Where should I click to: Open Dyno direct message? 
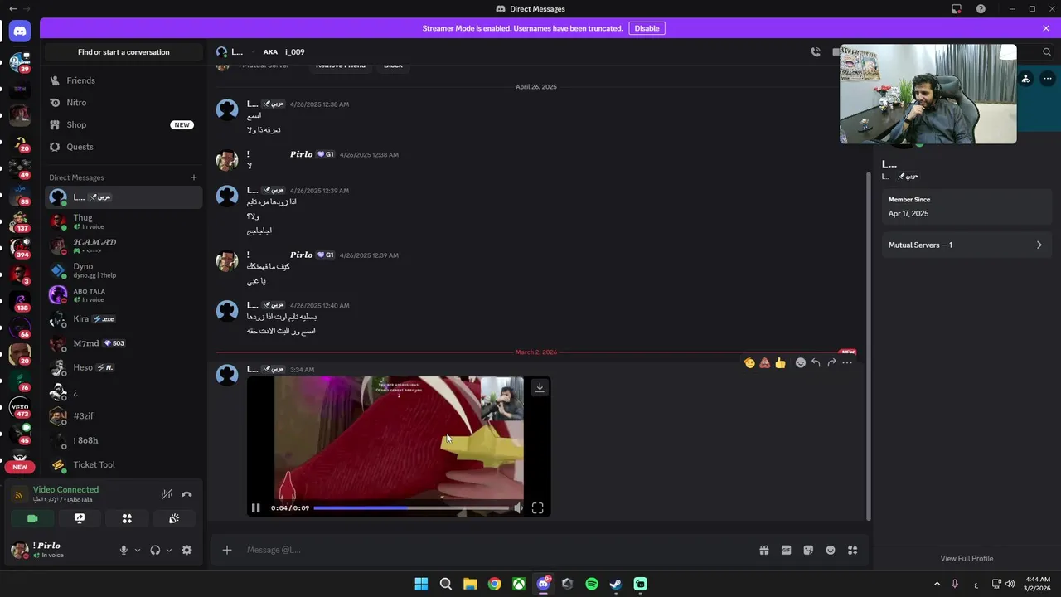tap(124, 270)
